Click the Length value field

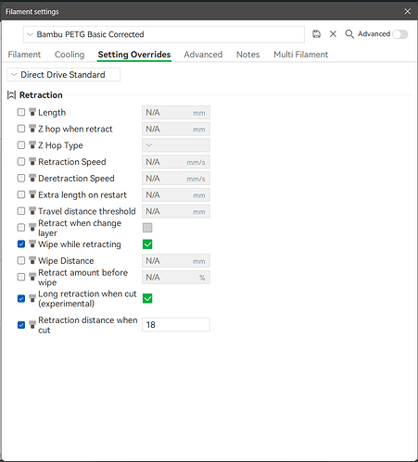(176, 112)
